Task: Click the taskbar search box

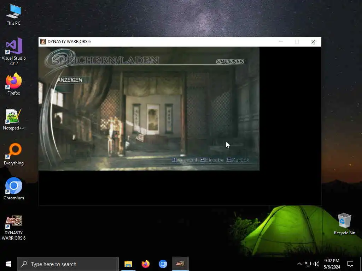Action: (x=68, y=264)
